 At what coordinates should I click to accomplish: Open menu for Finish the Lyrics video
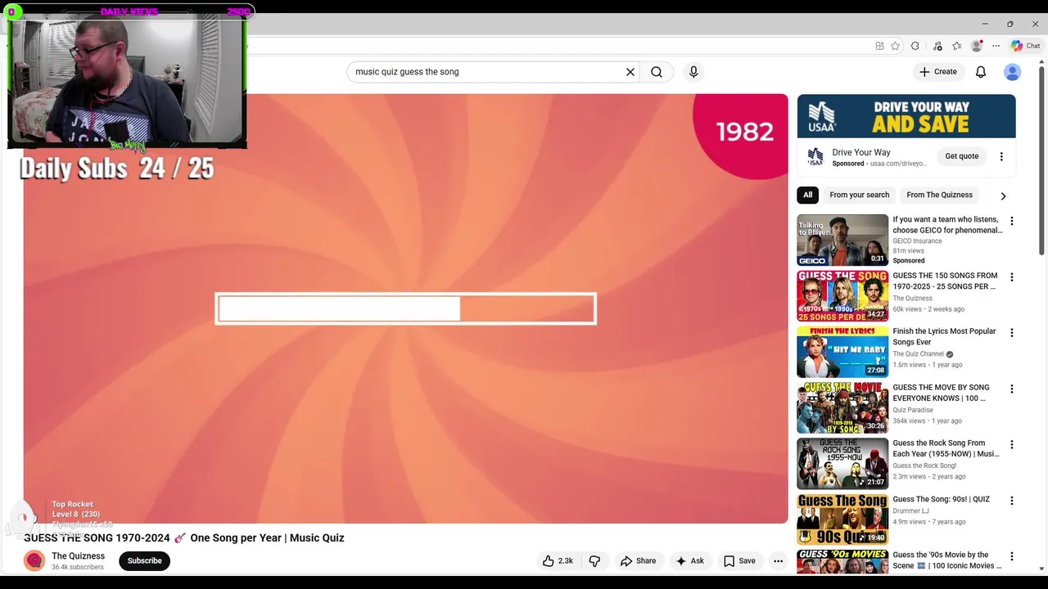pos(1012,333)
